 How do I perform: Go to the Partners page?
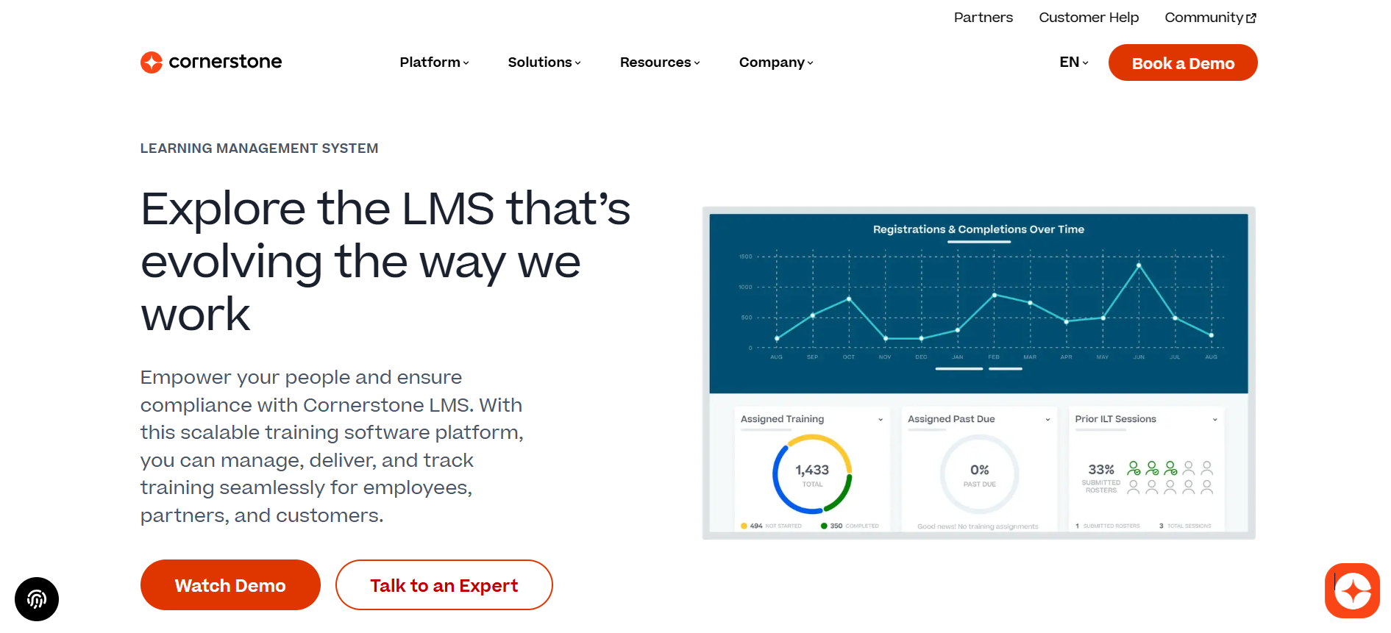click(983, 18)
